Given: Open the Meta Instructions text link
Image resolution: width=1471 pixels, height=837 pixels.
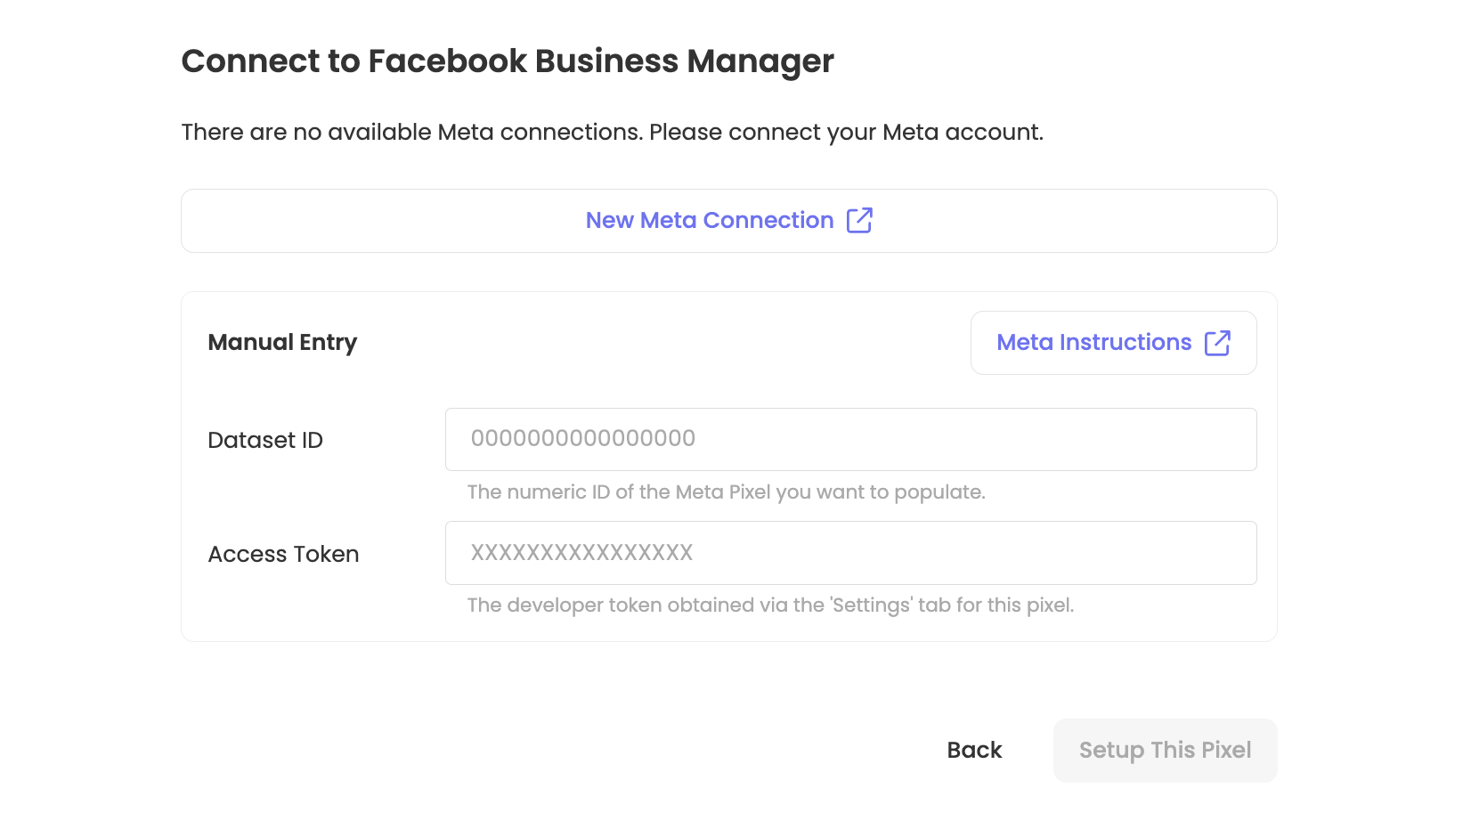Looking at the screenshot, I should click(x=1093, y=343).
